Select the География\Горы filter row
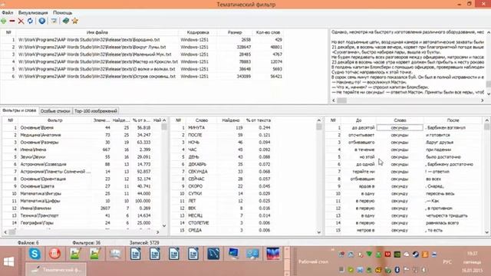 (82, 223)
